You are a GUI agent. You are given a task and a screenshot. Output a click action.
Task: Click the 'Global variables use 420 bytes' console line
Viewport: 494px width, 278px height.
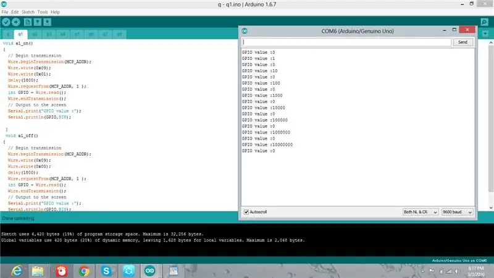pos(153,240)
